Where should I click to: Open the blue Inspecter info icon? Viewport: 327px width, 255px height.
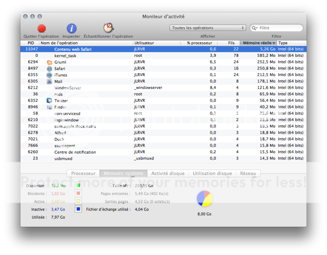[x=72, y=29]
